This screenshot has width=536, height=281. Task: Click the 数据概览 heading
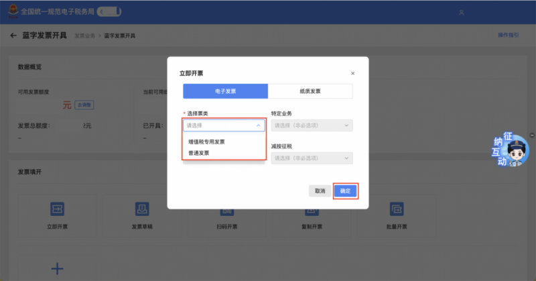pyautogui.click(x=29, y=67)
